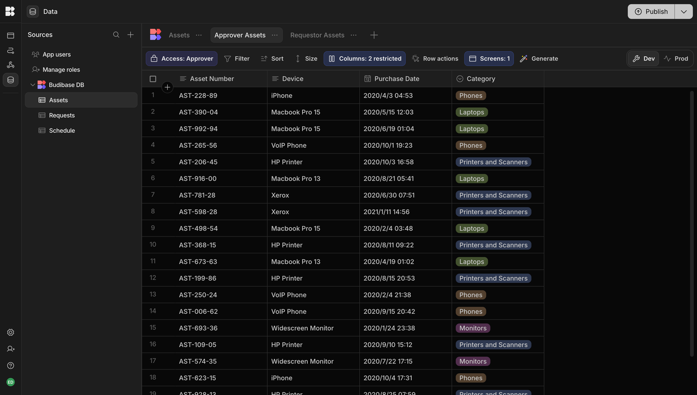This screenshot has width=697, height=395.
Task: Click the search icon in the Sources panel
Action: 116,34
